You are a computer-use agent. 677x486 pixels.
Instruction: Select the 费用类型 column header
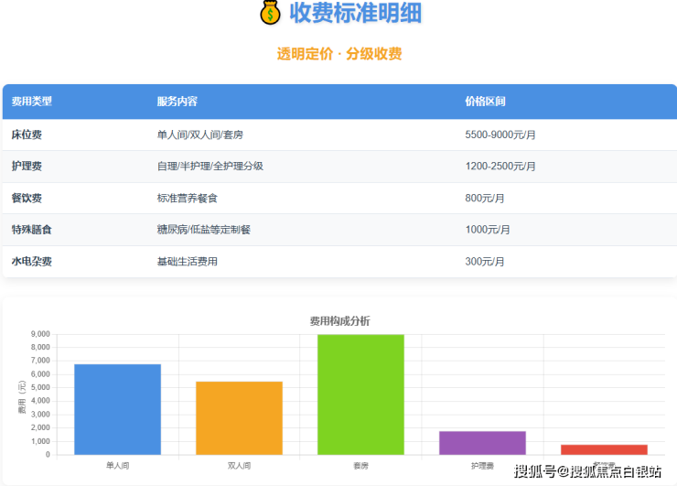point(32,102)
